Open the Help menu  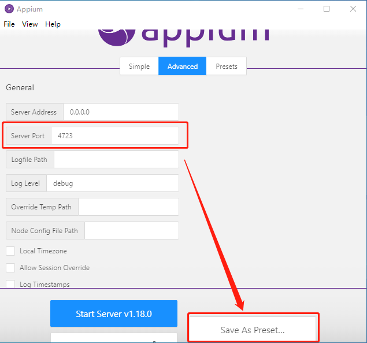click(x=53, y=24)
